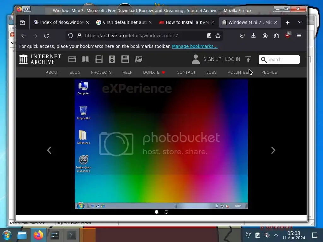Image resolution: width=323 pixels, height=242 pixels.
Task: Open the PEOPLE navigation link
Action: click(269, 72)
